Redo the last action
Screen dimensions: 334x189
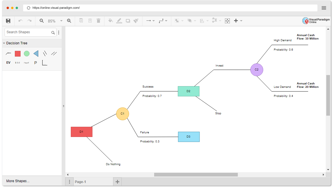tap(29, 21)
